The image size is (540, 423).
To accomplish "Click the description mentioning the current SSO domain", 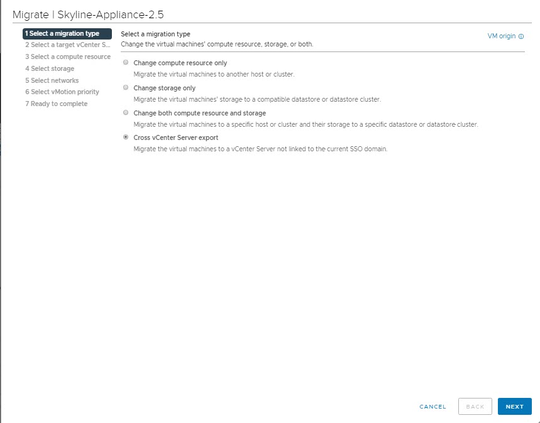I will pyautogui.click(x=260, y=149).
